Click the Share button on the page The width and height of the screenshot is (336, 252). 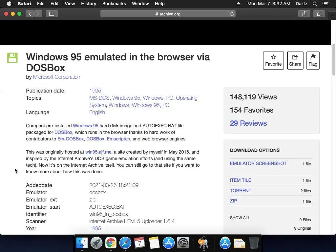coord(295,60)
